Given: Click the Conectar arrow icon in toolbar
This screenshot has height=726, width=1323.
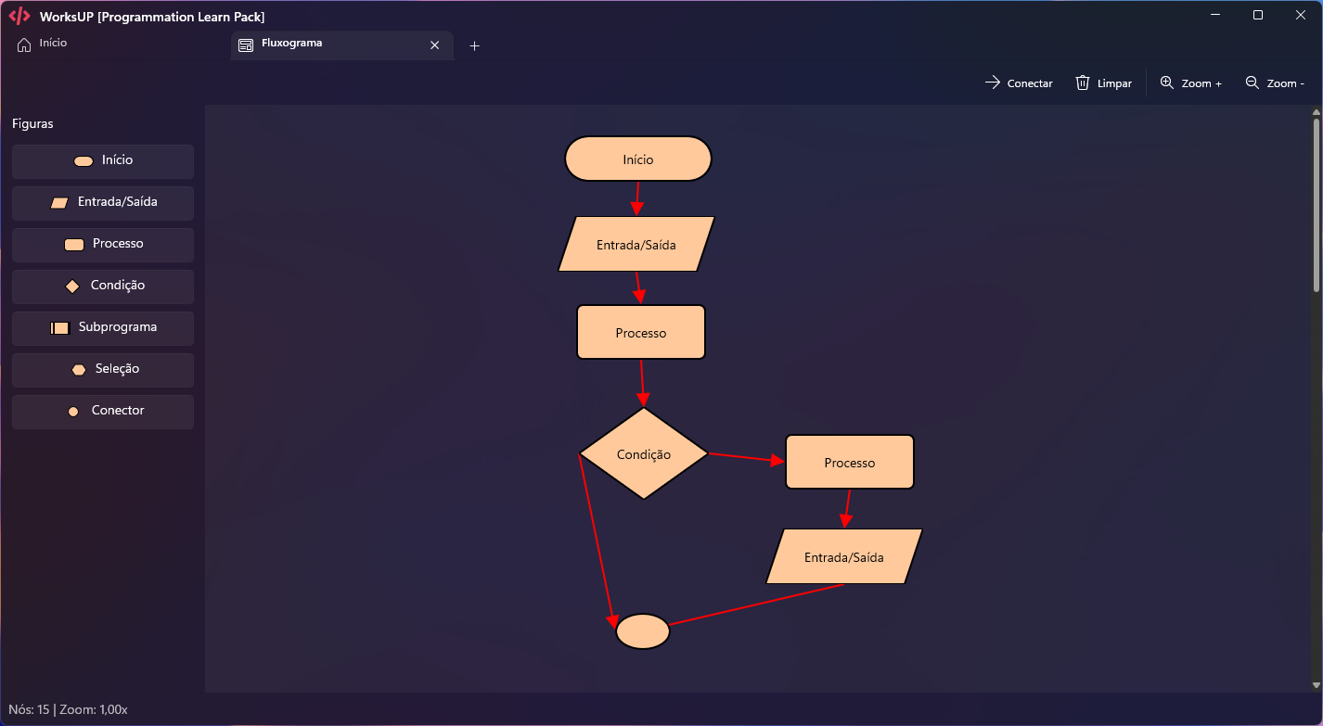Looking at the screenshot, I should (x=992, y=83).
